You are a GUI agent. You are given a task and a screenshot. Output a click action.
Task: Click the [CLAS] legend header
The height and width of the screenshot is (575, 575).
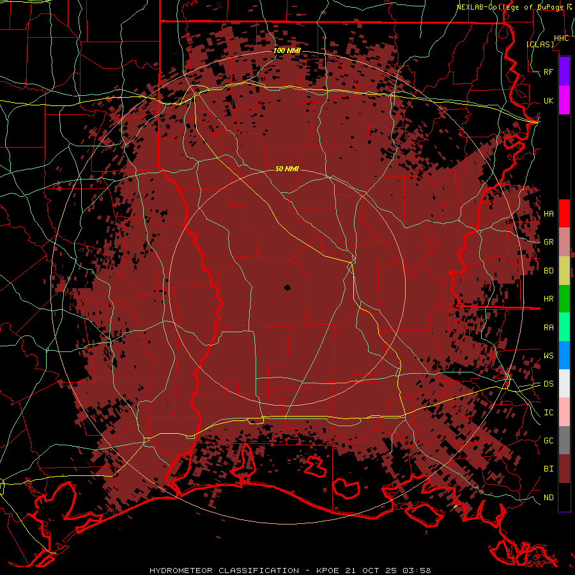click(x=540, y=44)
